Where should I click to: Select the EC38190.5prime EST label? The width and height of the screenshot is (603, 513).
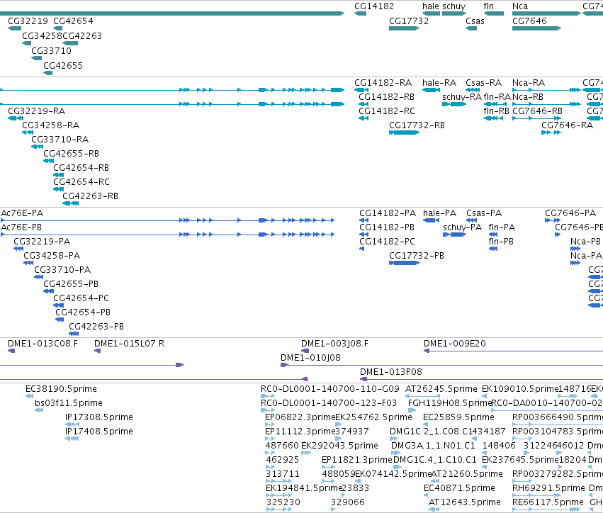61,389
